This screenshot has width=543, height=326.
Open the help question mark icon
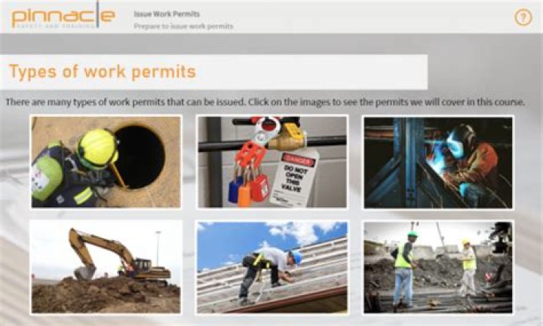point(523,17)
